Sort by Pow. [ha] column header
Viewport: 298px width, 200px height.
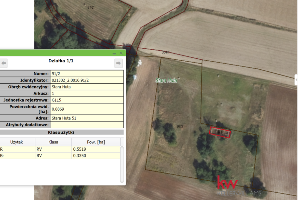[96, 142]
